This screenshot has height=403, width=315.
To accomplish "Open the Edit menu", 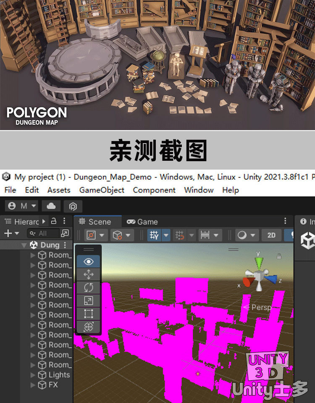I will click(x=32, y=190).
